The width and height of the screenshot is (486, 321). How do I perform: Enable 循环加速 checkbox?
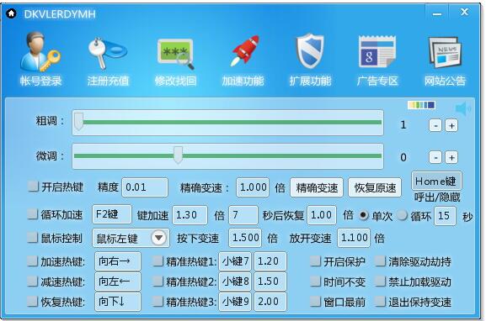point(33,214)
